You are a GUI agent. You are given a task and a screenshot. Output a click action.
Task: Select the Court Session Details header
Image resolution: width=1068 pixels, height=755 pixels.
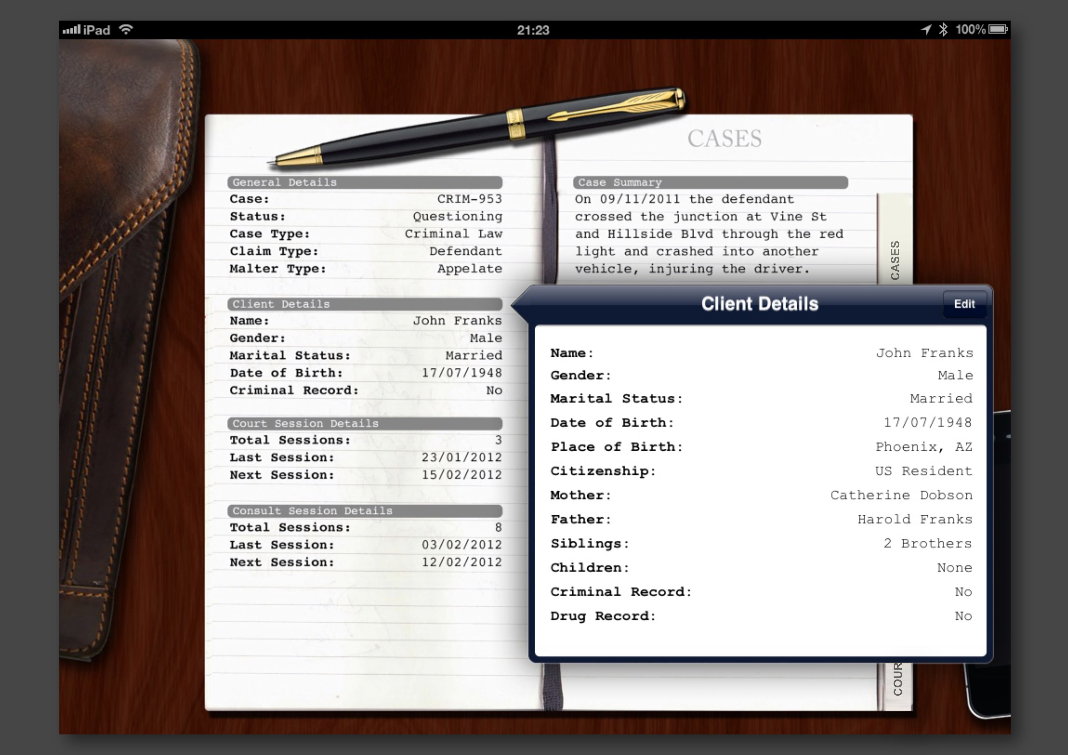(x=365, y=423)
